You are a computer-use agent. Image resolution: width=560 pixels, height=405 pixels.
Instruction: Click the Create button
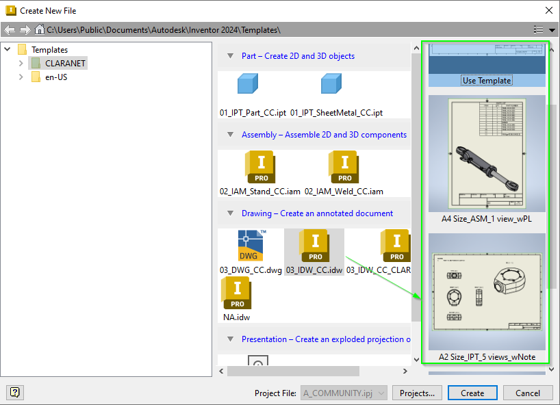point(472,393)
